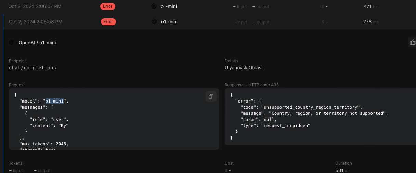Click o1-mini model name in the 278 ms row

pyautogui.click(x=169, y=22)
